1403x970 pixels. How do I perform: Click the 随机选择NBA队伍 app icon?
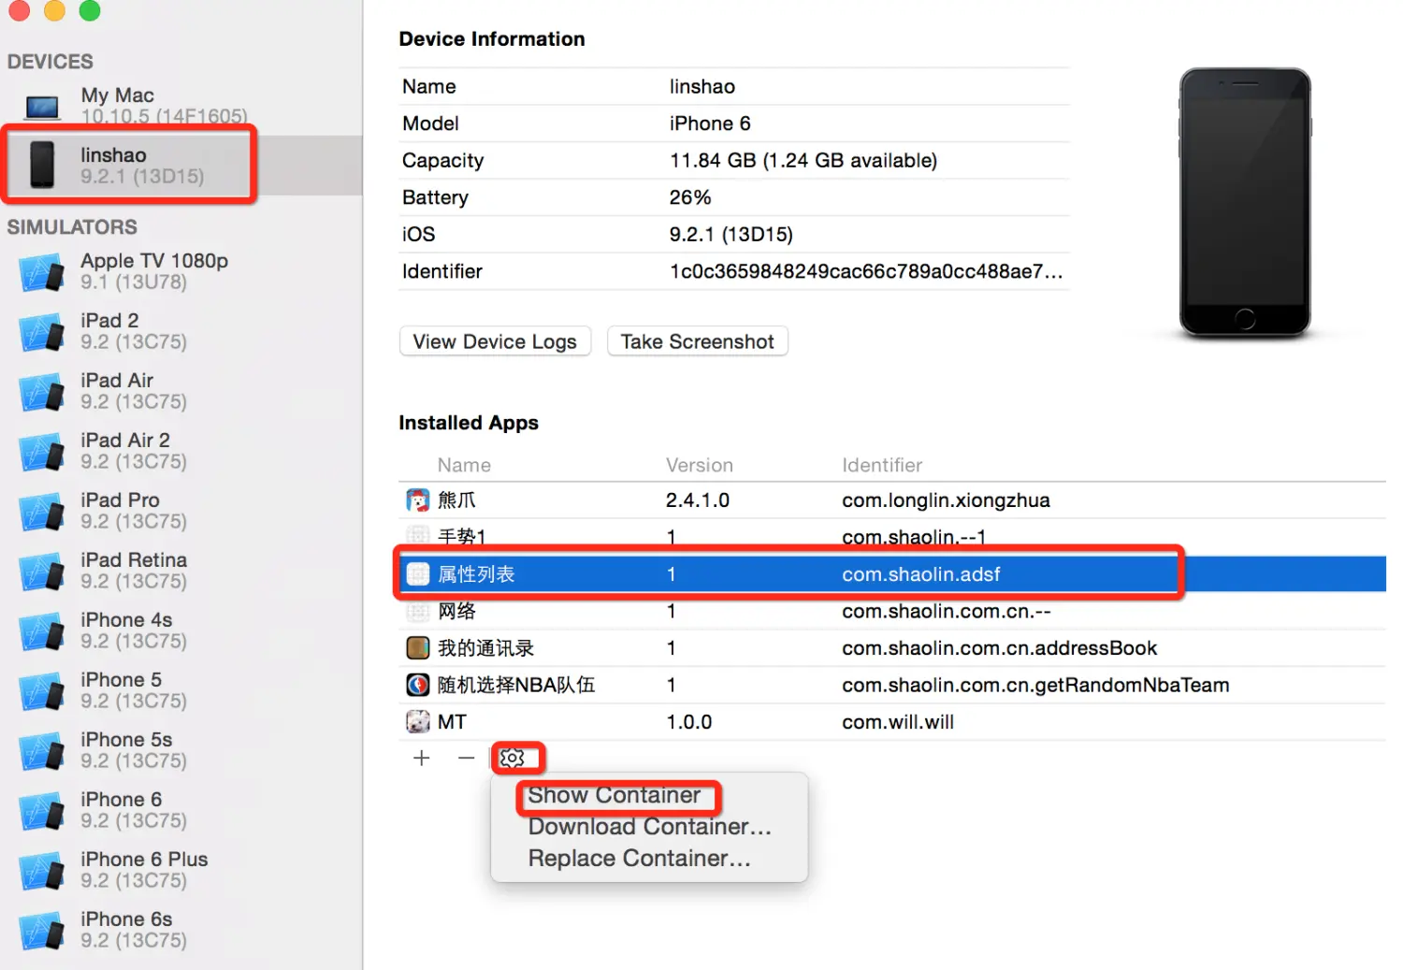[417, 686]
